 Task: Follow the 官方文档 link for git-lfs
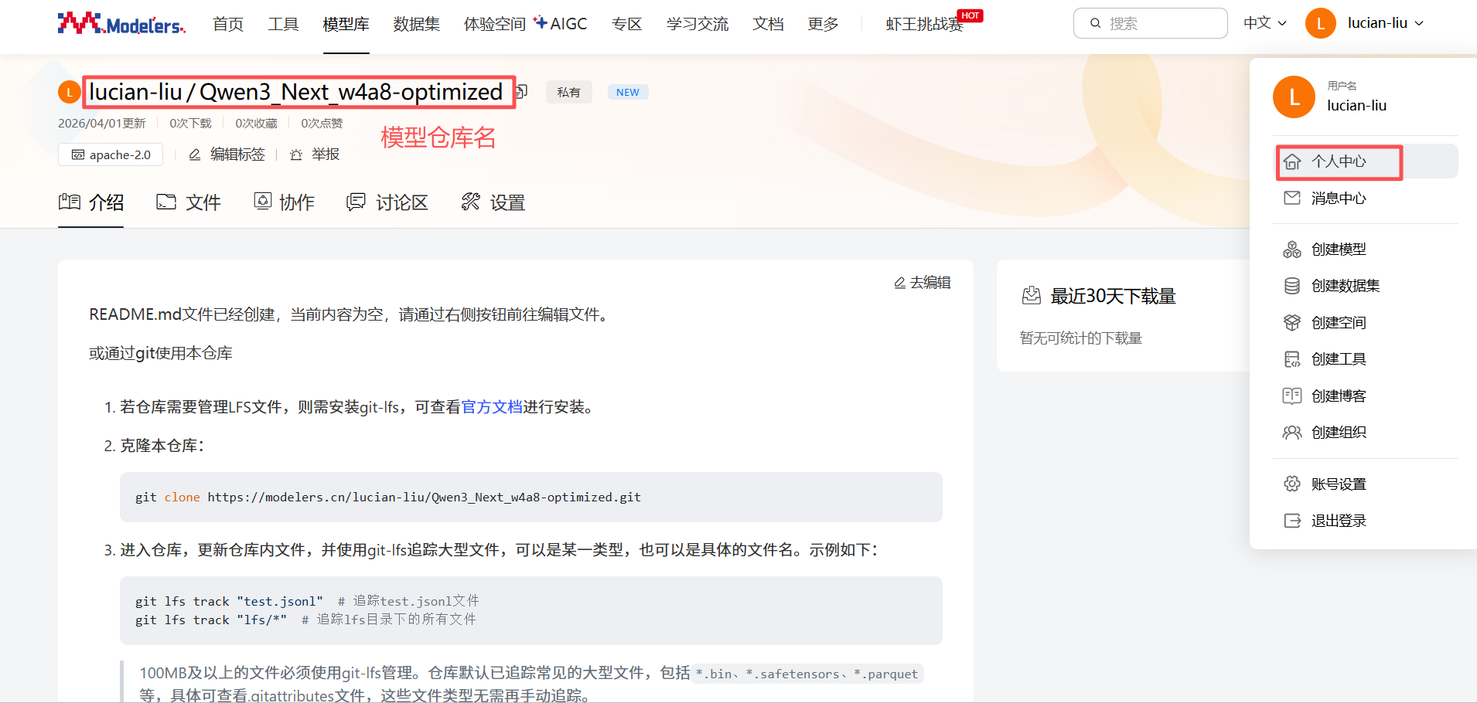492,407
